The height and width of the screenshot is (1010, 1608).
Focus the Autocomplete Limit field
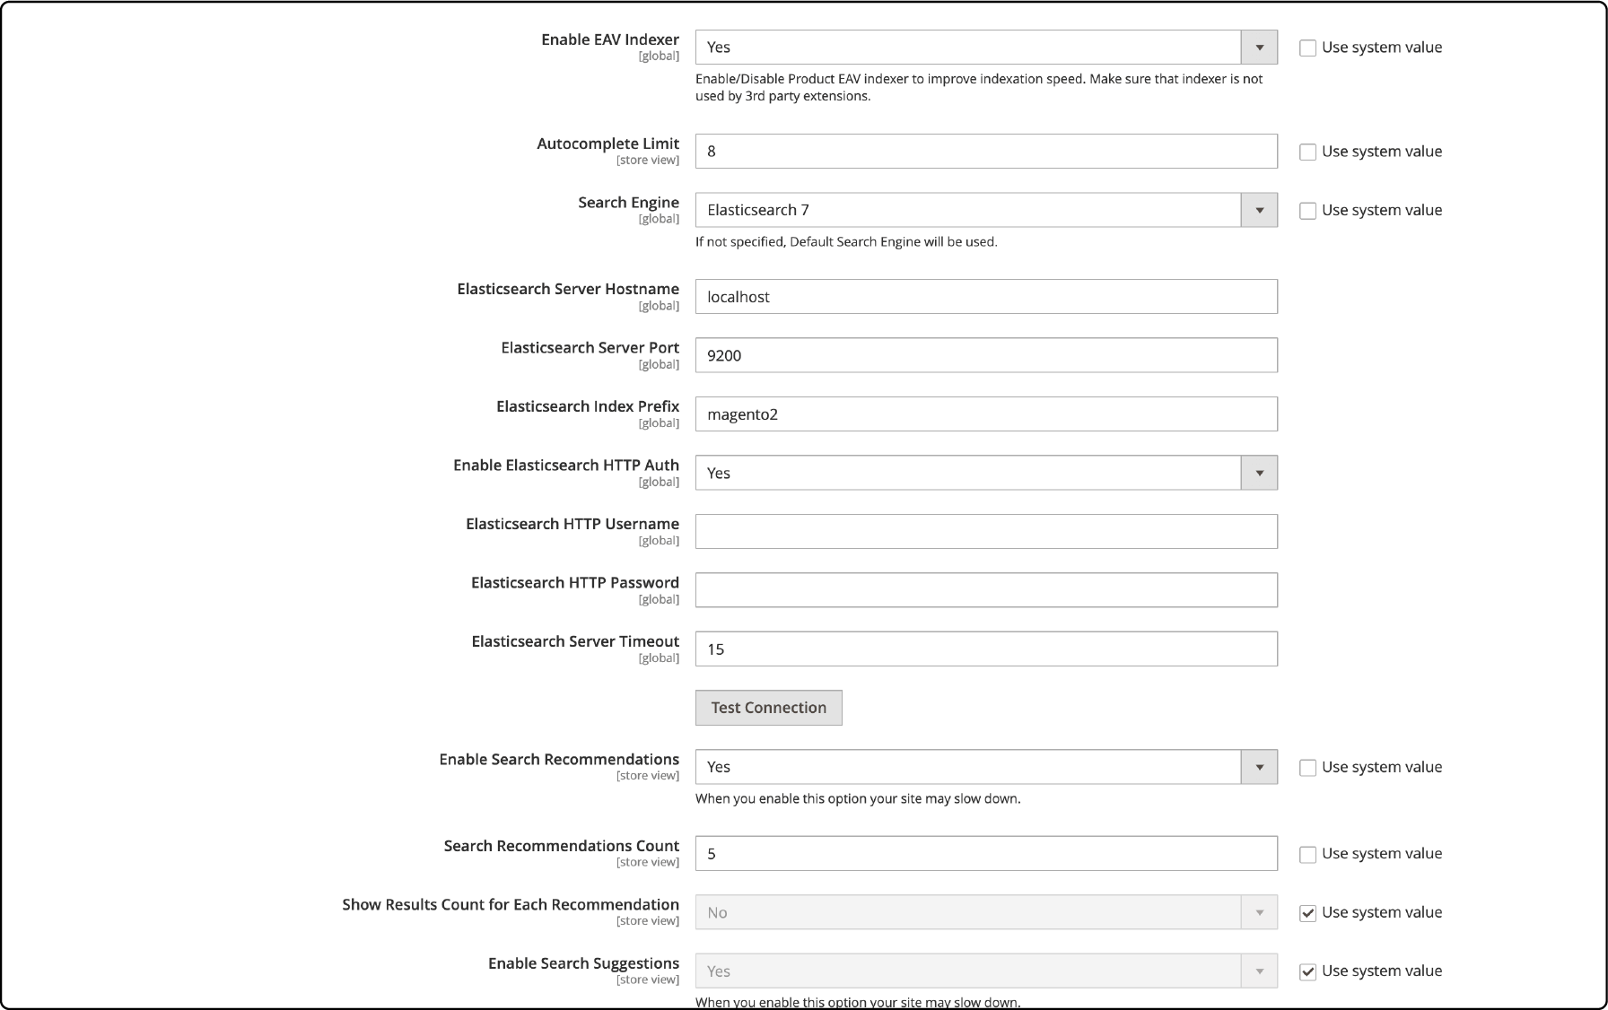986,151
